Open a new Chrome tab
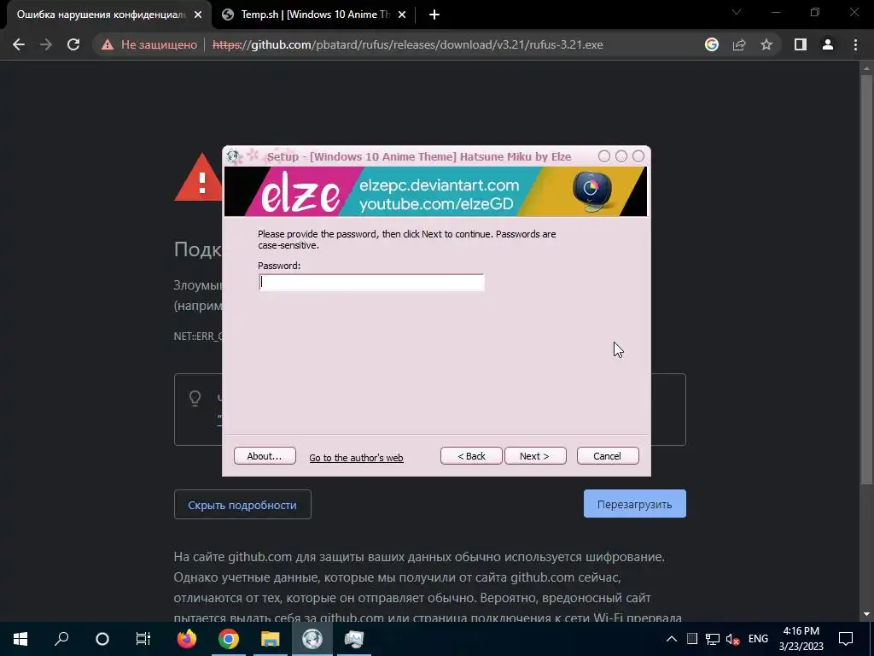Image resolution: width=874 pixels, height=656 pixels. tap(434, 15)
